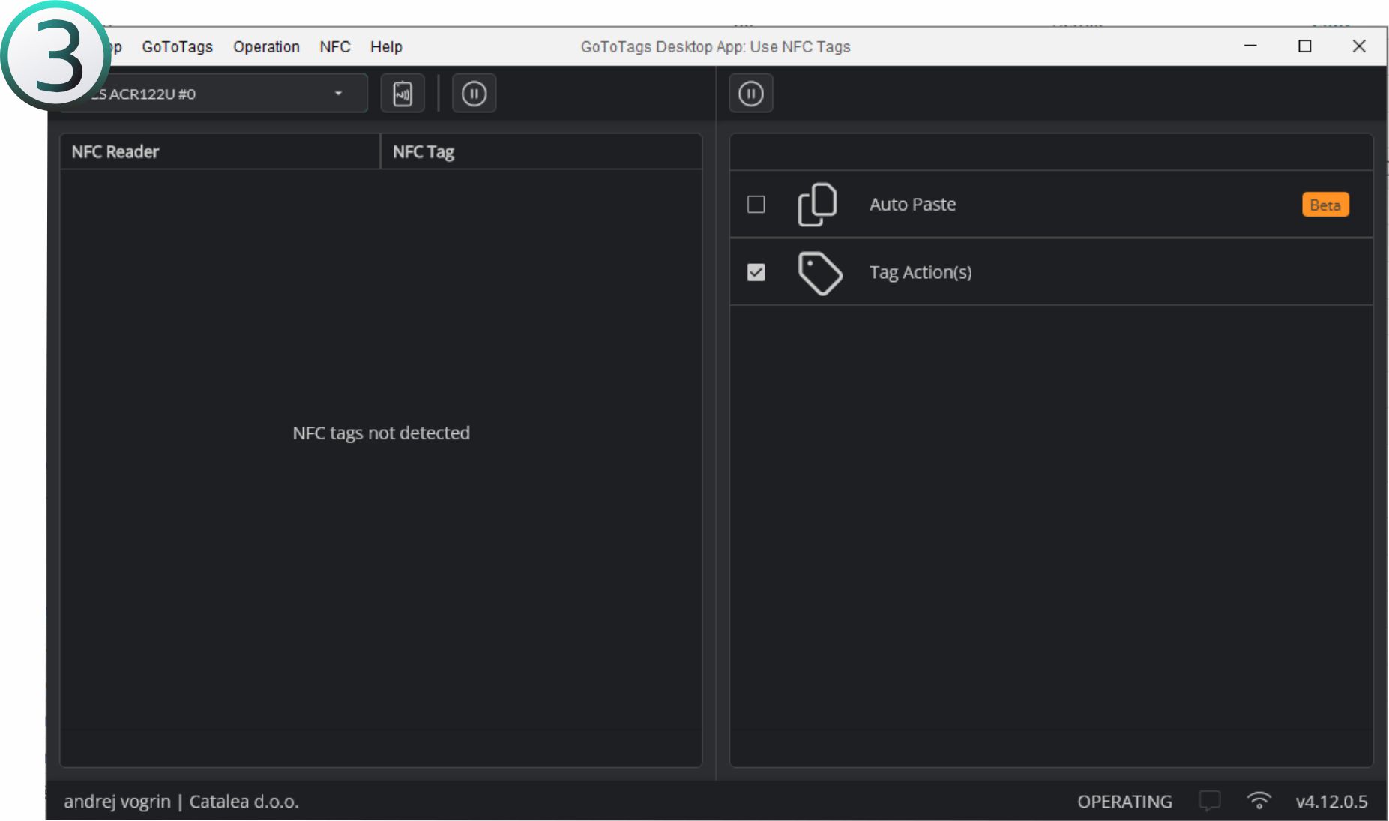Select the Auto Paste operation row label
The width and height of the screenshot is (1389, 821).
tap(912, 205)
